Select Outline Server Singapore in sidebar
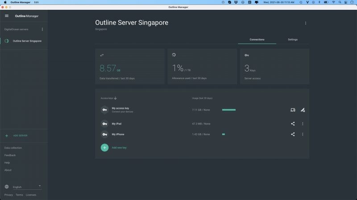 click(x=27, y=41)
